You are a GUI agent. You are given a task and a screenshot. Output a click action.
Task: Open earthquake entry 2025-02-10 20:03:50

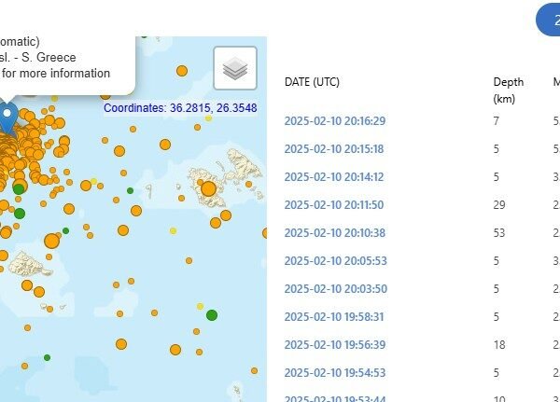334,288
